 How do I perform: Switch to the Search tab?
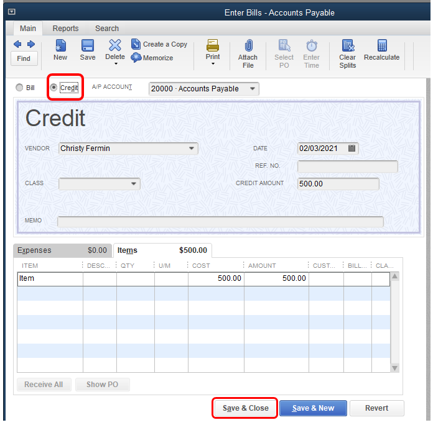point(107,29)
